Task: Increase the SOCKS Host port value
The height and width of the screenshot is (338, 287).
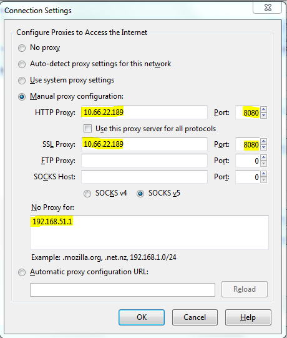Action: coord(264,174)
